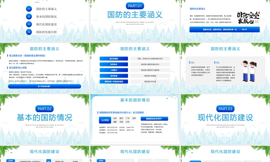Select text 建设强大国防的力量源泉

pos(150,70)
